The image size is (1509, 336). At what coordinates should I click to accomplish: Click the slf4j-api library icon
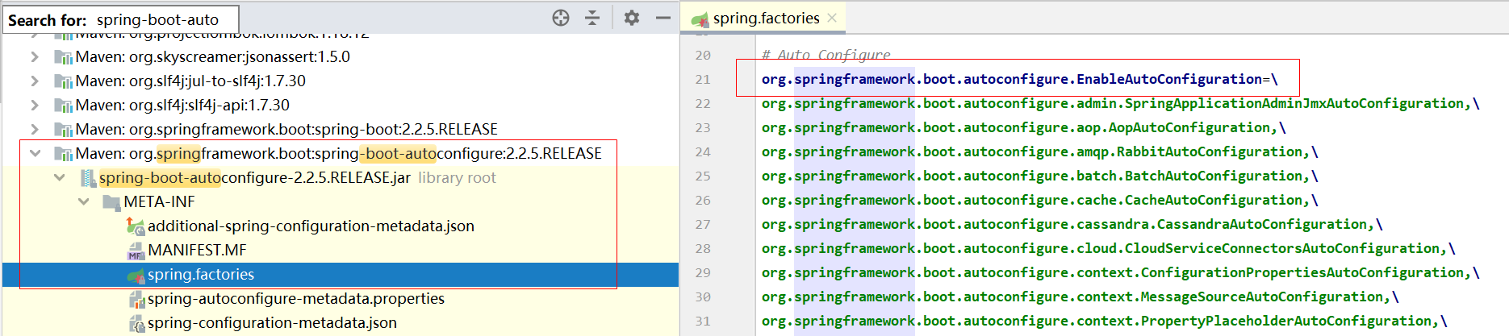point(63,106)
